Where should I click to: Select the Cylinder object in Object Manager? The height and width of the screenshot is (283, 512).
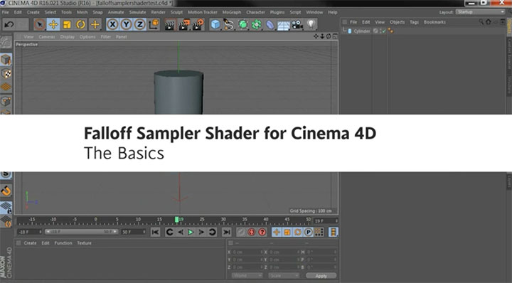pos(362,31)
